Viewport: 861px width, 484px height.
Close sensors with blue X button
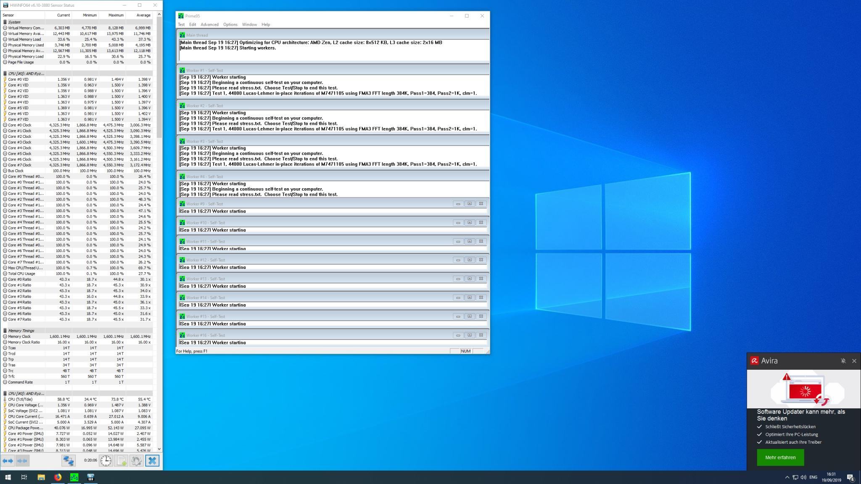pos(152,461)
